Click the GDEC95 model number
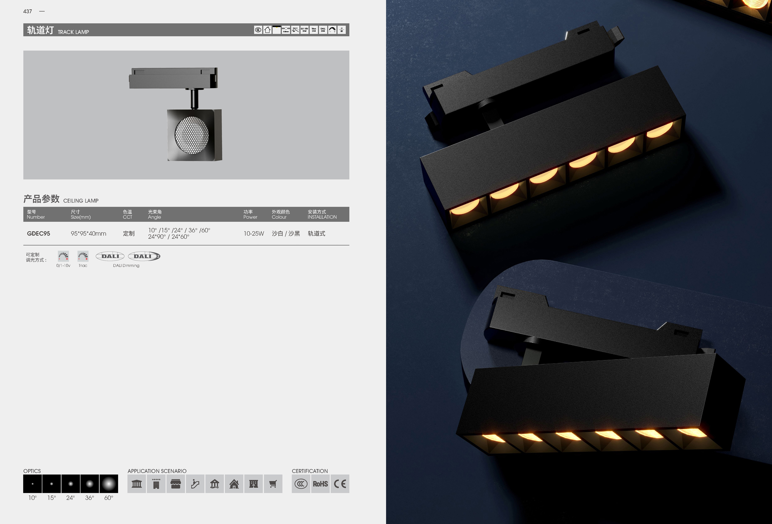 [x=39, y=233]
